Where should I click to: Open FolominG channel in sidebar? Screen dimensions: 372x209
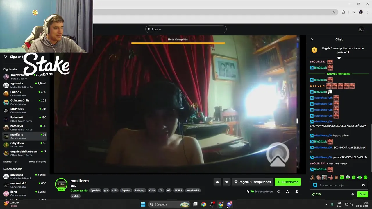(x=25, y=119)
